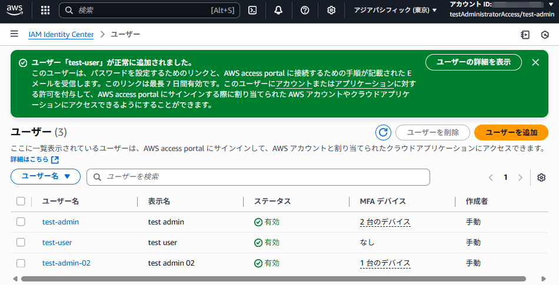Open the ユーザー名 filter dropdown

point(46,176)
